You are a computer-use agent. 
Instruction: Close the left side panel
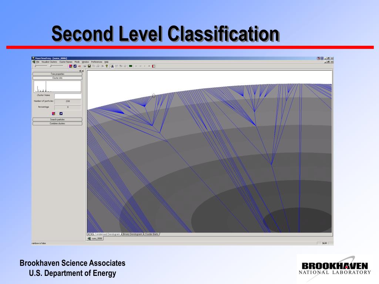tap(83, 71)
